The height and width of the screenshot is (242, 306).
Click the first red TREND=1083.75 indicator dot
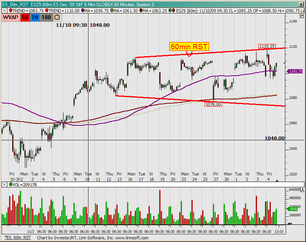point(10,11)
